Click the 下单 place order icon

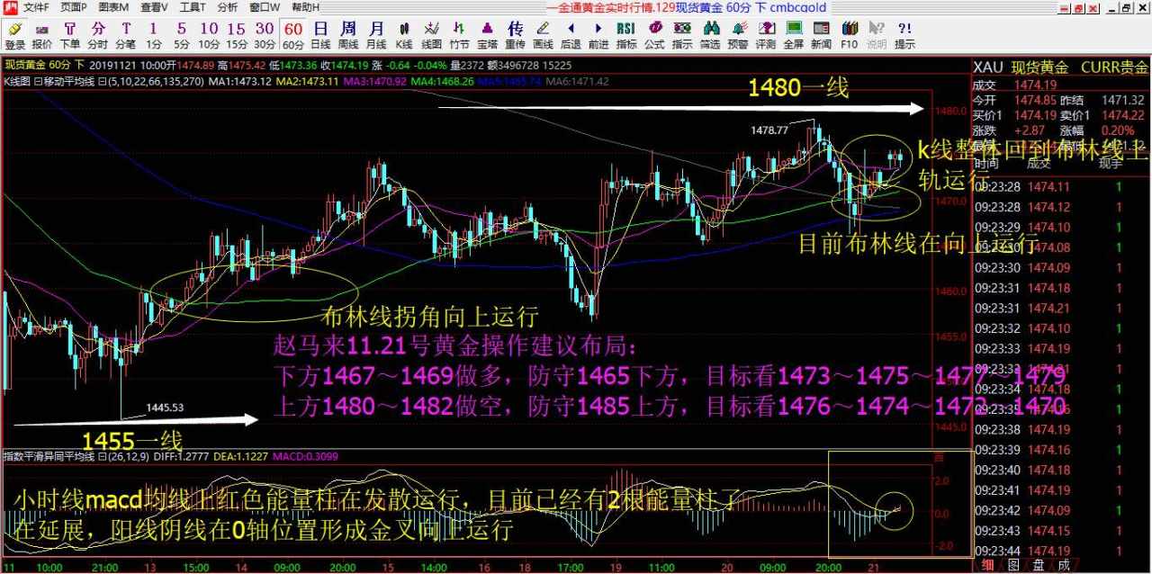tap(69, 35)
